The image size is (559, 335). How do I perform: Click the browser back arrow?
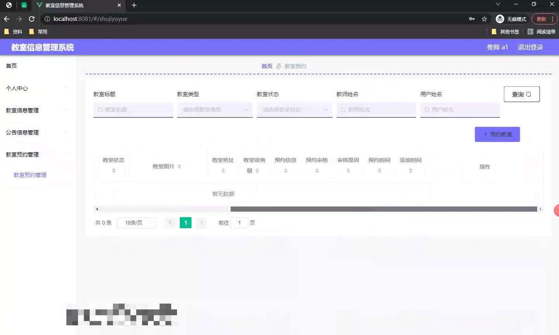[x=6, y=19]
